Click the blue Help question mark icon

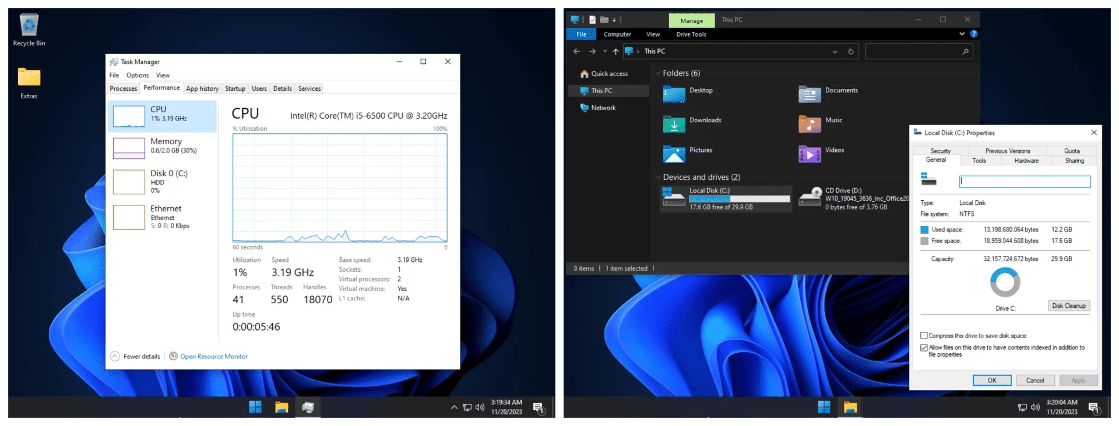pyautogui.click(x=973, y=34)
